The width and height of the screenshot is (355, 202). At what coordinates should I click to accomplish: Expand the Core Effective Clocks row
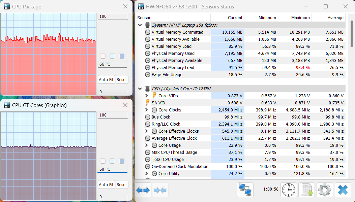click(x=146, y=131)
